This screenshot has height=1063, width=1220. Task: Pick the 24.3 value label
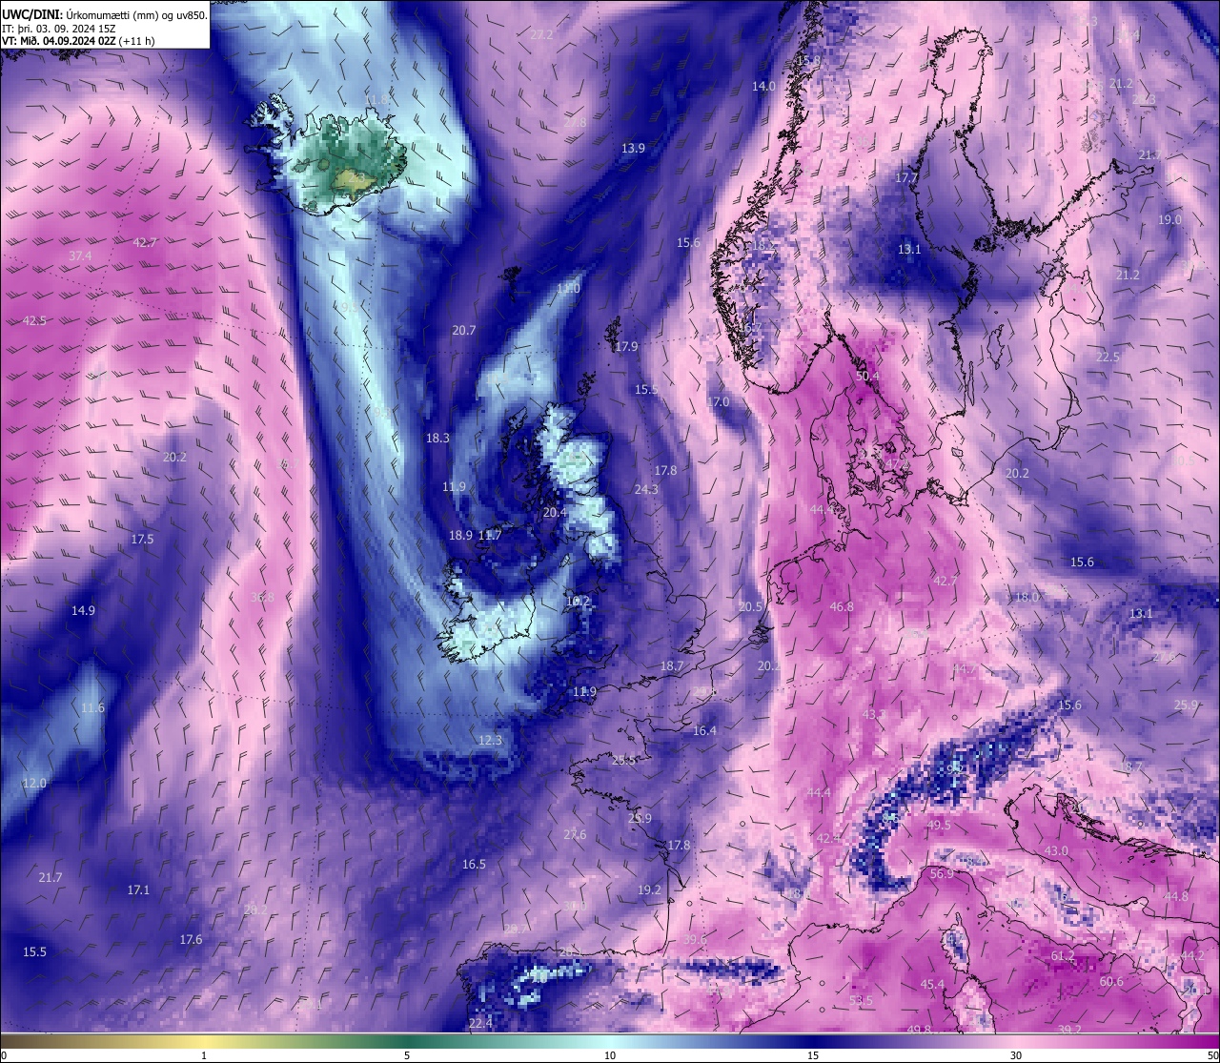click(x=646, y=489)
